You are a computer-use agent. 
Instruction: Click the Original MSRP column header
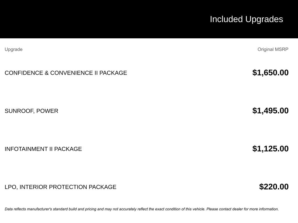tap(273, 49)
